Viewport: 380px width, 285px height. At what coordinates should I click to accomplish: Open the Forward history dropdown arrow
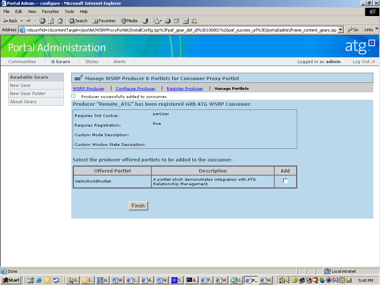click(35, 21)
